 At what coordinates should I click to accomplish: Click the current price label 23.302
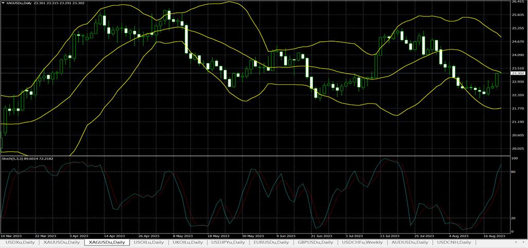point(518,74)
